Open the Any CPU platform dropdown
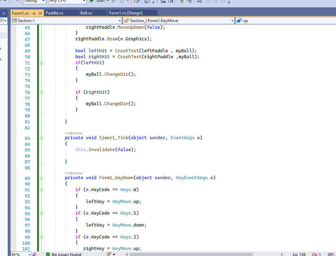336x256 pixels. [67, 1]
